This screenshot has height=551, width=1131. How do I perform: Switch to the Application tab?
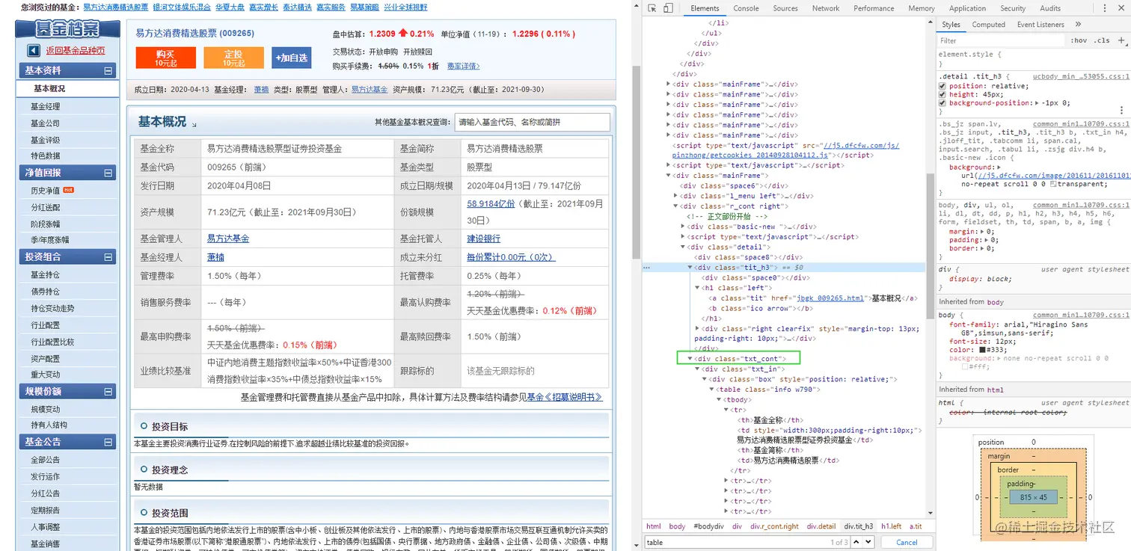click(967, 8)
